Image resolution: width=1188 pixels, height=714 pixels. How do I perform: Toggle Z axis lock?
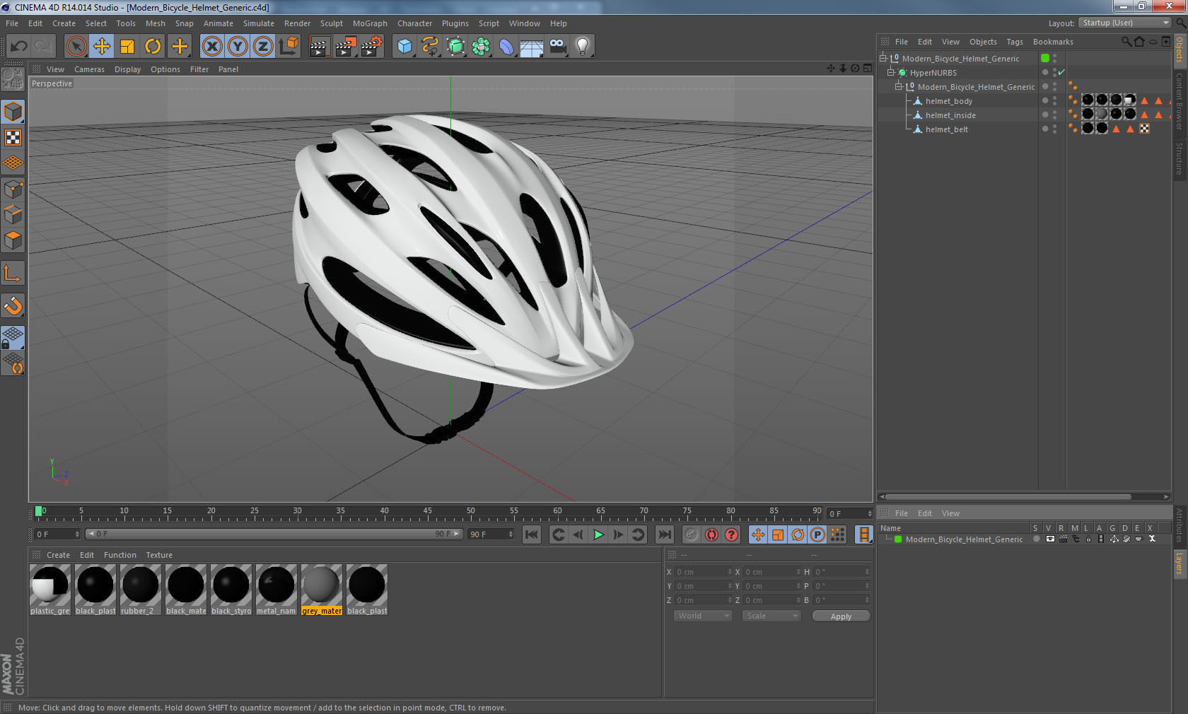point(263,47)
